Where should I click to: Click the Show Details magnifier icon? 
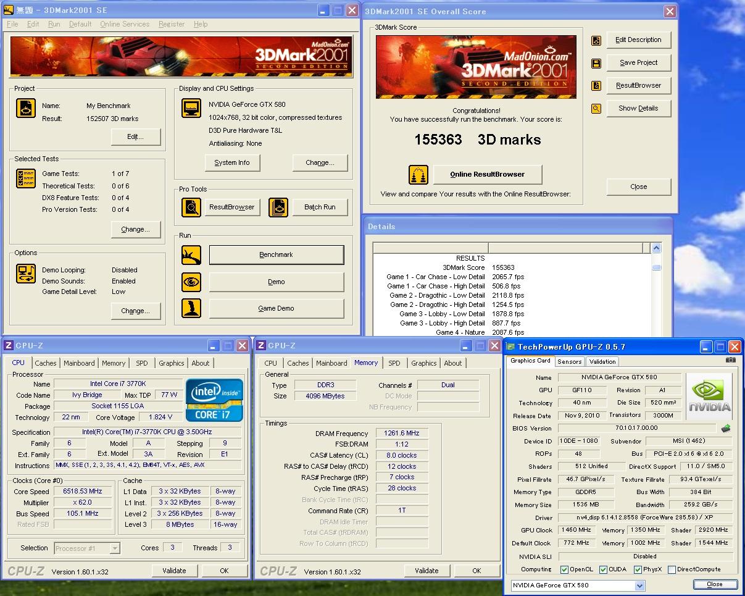[596, 109]
